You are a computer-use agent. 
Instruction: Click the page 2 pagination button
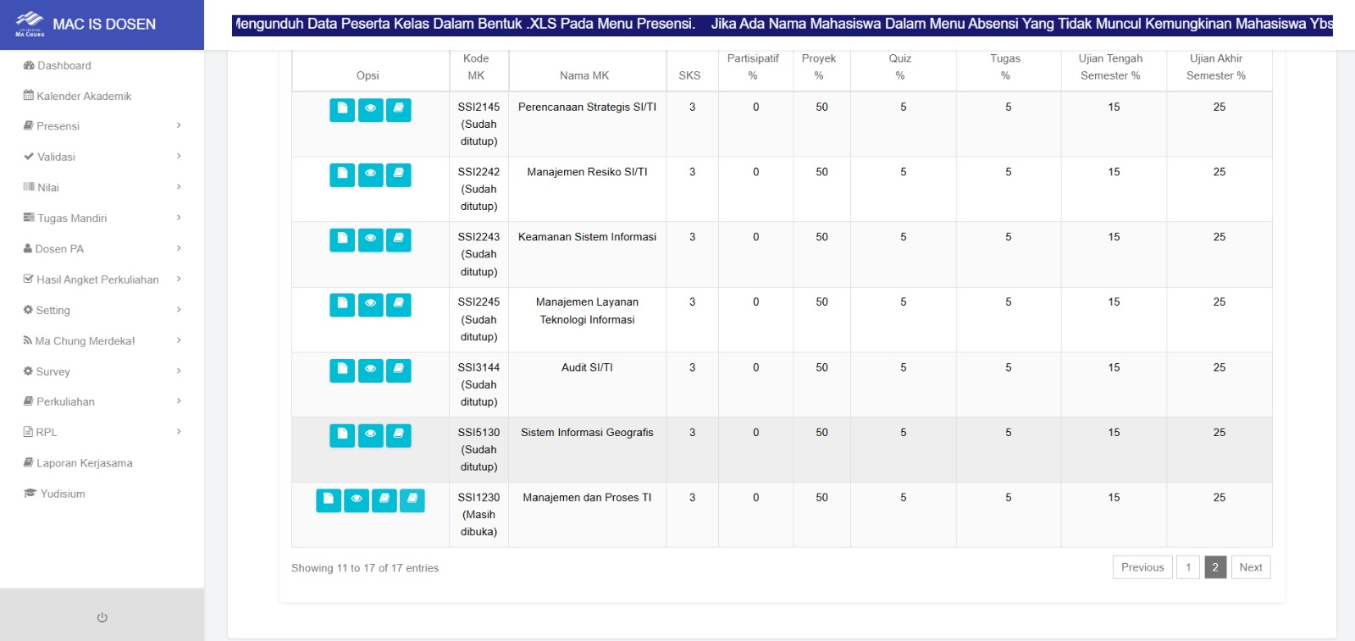point(1215,567)
